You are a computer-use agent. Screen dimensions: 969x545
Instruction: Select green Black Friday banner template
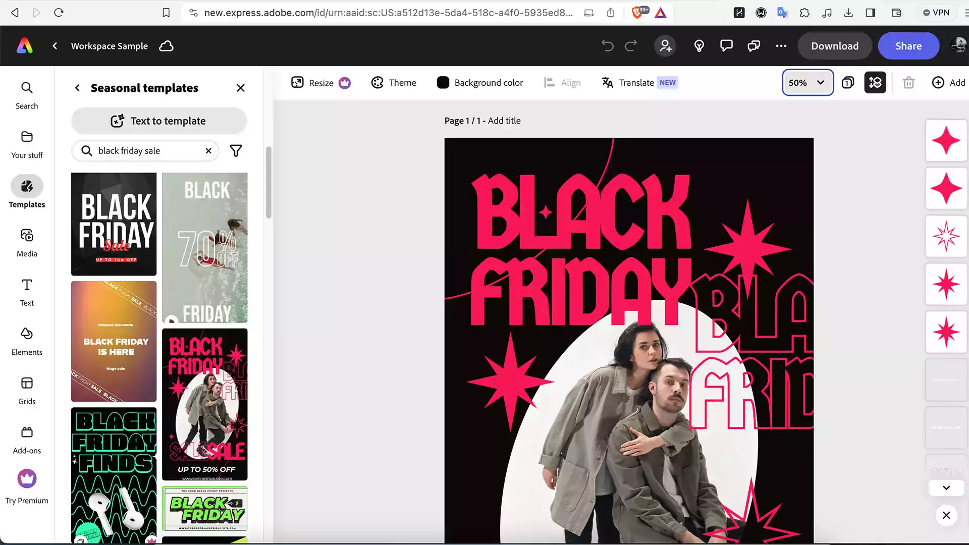click(205, 509)
